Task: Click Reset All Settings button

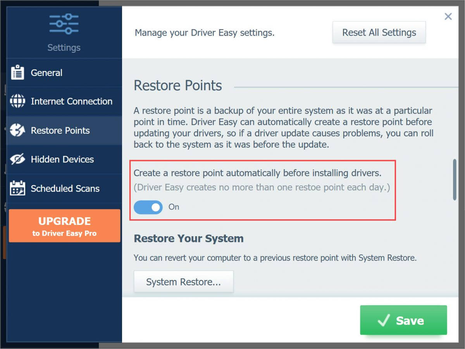Action: [379, 33]
